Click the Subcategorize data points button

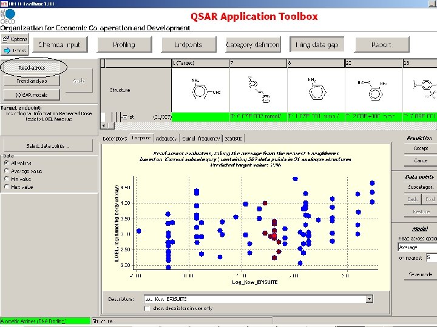421,187
